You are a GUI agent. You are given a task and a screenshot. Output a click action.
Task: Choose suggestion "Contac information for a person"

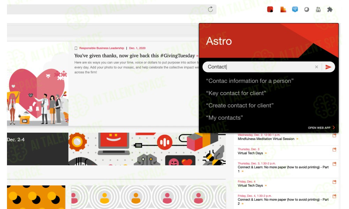click(x=250, y=81)
